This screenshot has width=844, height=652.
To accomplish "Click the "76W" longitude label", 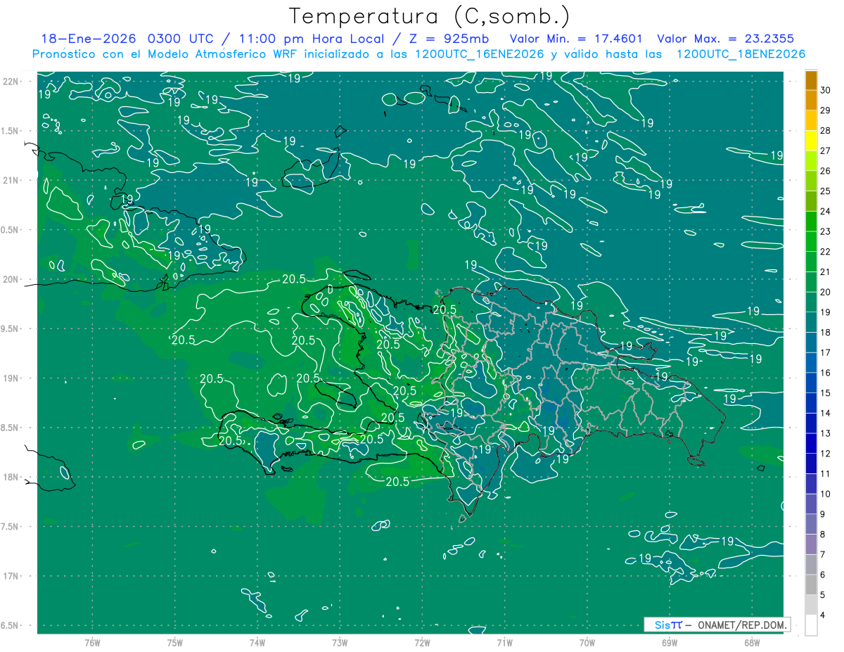I will [x=92, y=642].
